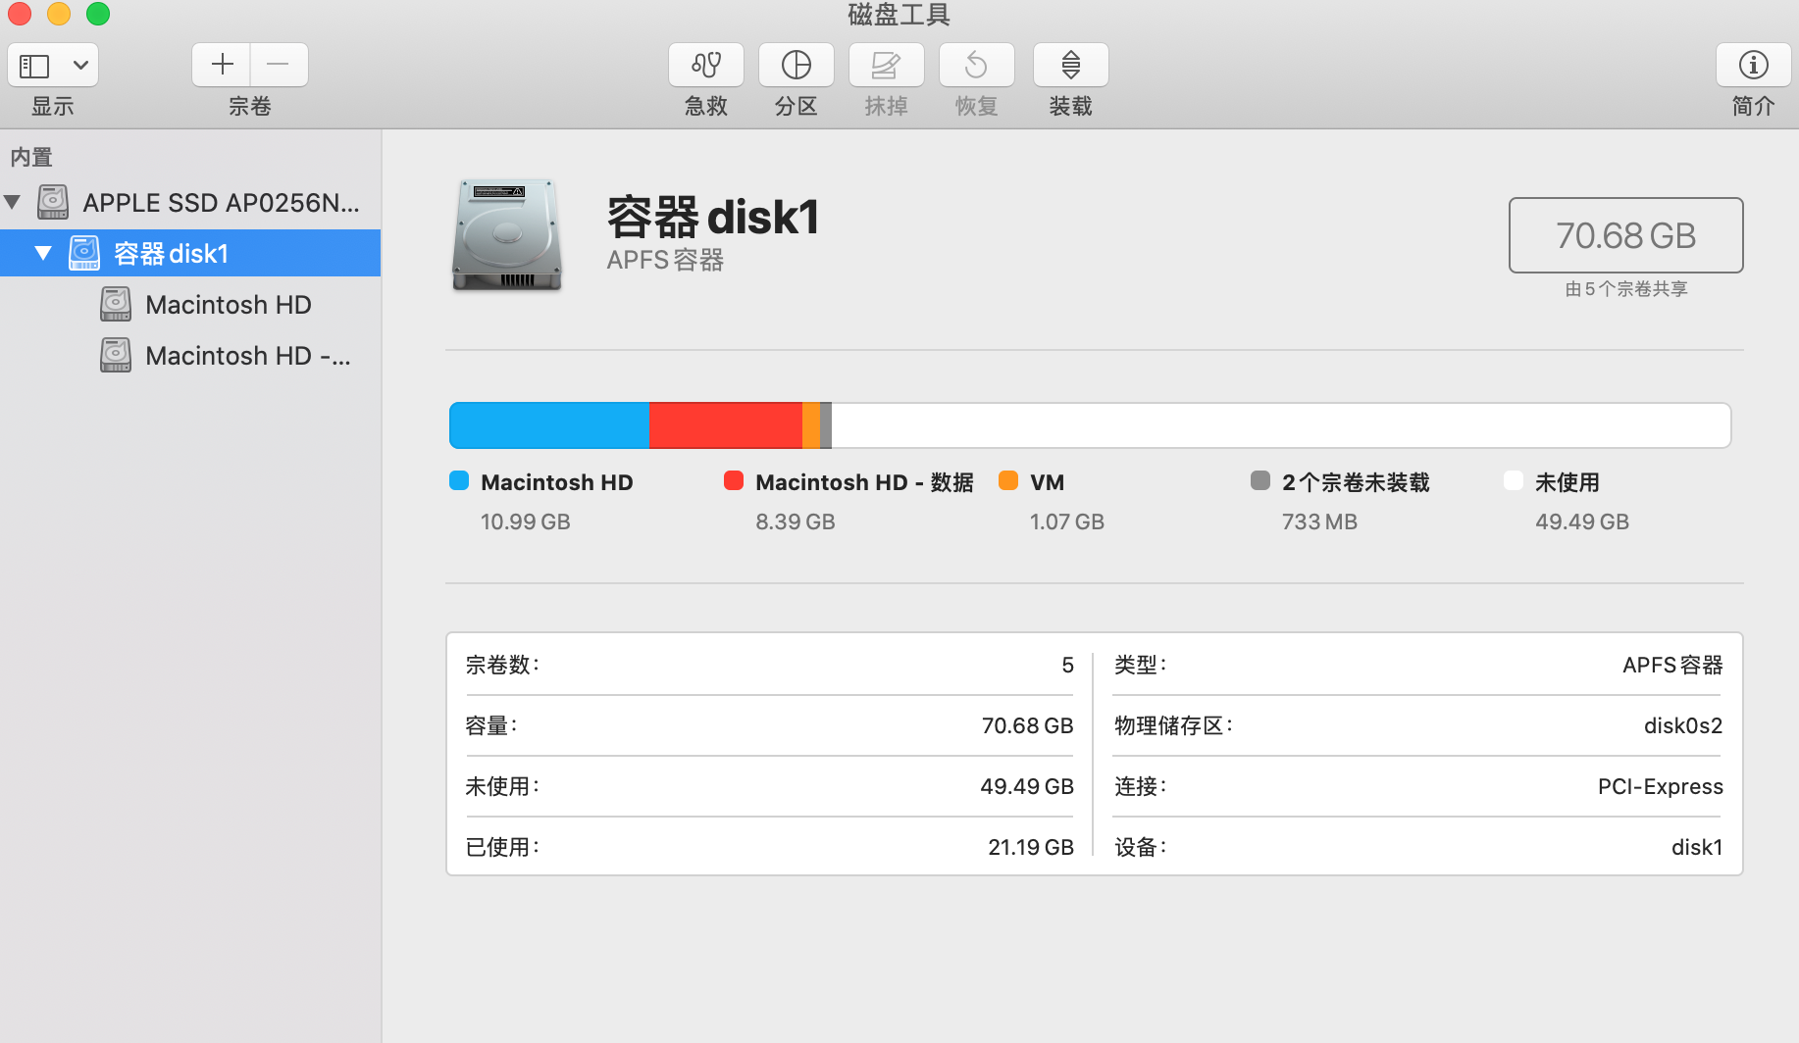This screenshot has height=1043, width=1799.
Task: Click the blue Macintosh HD legend swatch
Action: tap(459, 481)
